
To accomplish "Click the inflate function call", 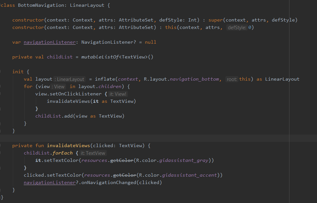I will [x=105, y=79].
